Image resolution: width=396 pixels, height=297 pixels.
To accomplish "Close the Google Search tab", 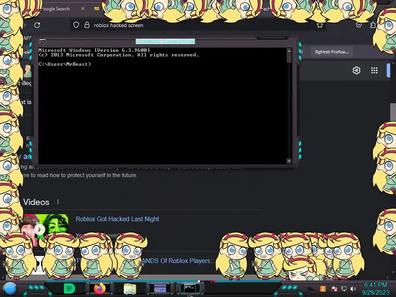I will [83, 9].
